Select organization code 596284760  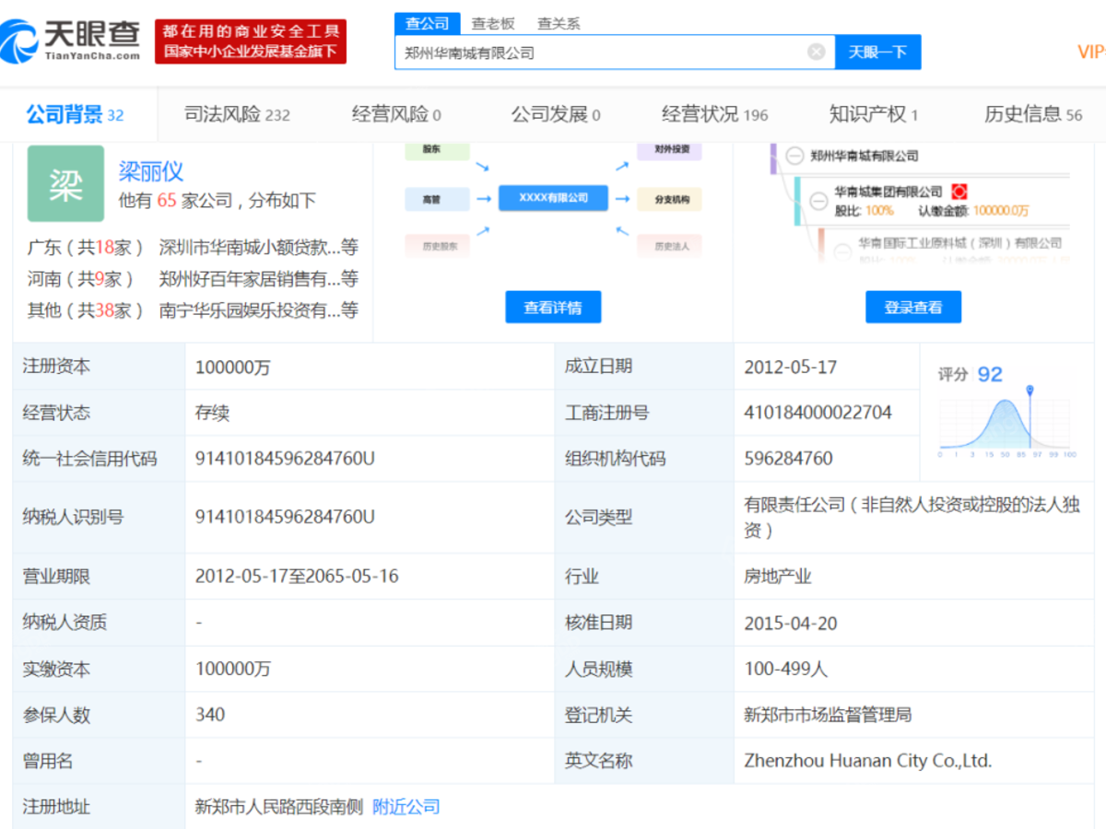789,459
